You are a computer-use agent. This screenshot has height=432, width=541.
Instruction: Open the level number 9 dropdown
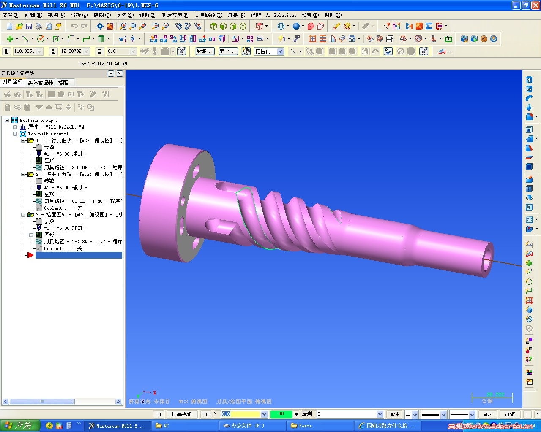coord(380,414)
